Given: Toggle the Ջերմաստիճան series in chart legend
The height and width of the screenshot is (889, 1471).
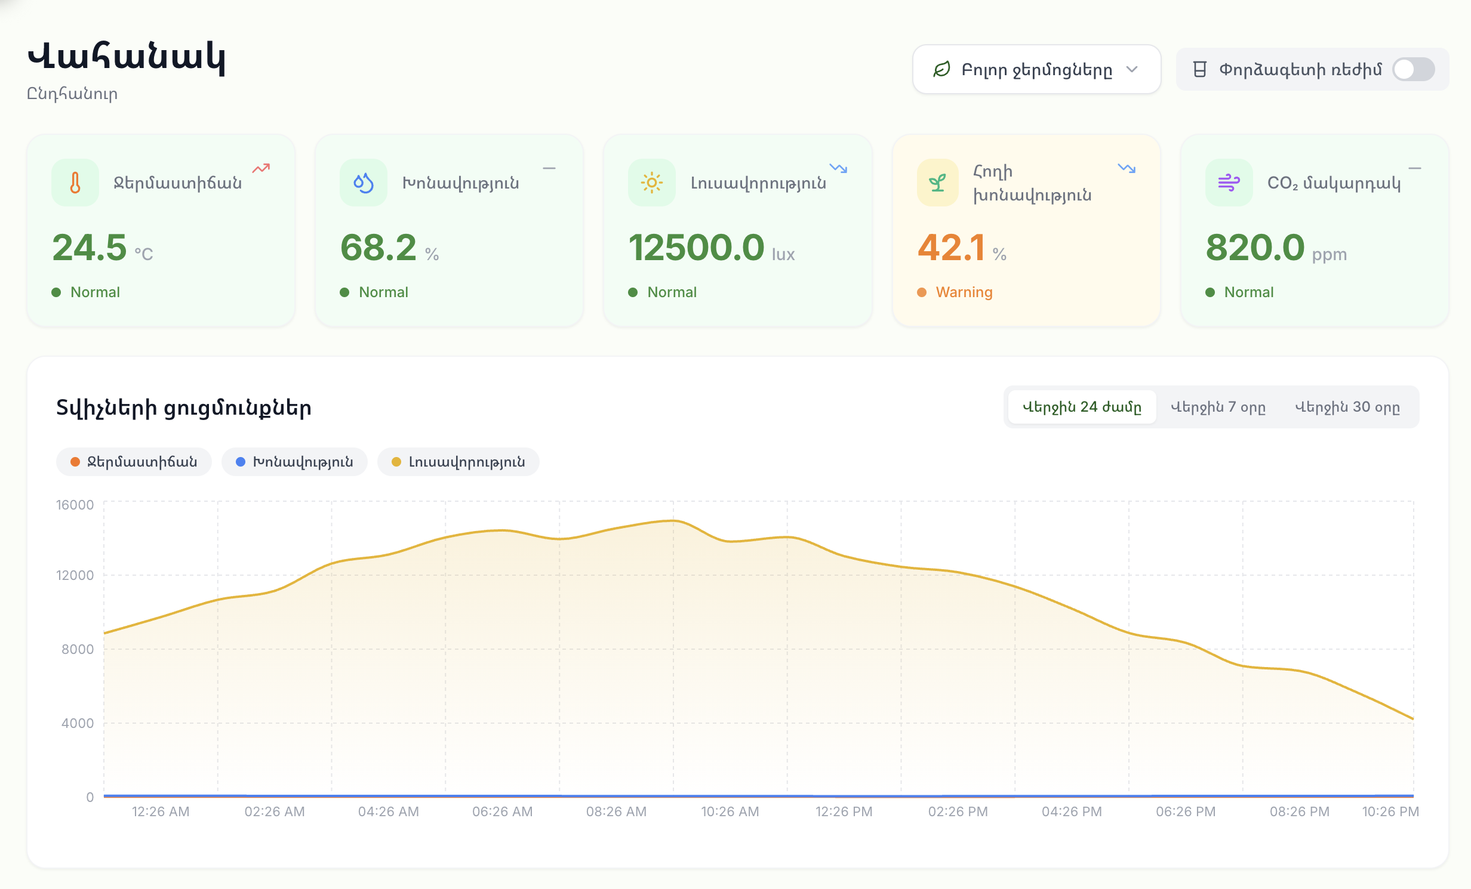Looking at the screenshot, I should [x=133, y=461].
